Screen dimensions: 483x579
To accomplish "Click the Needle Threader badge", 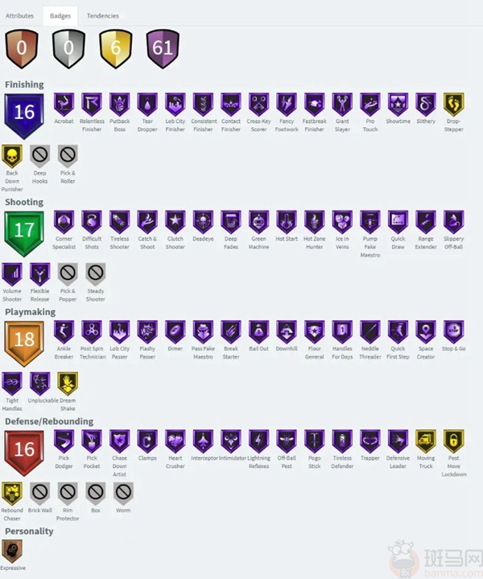I will (370, 332).
